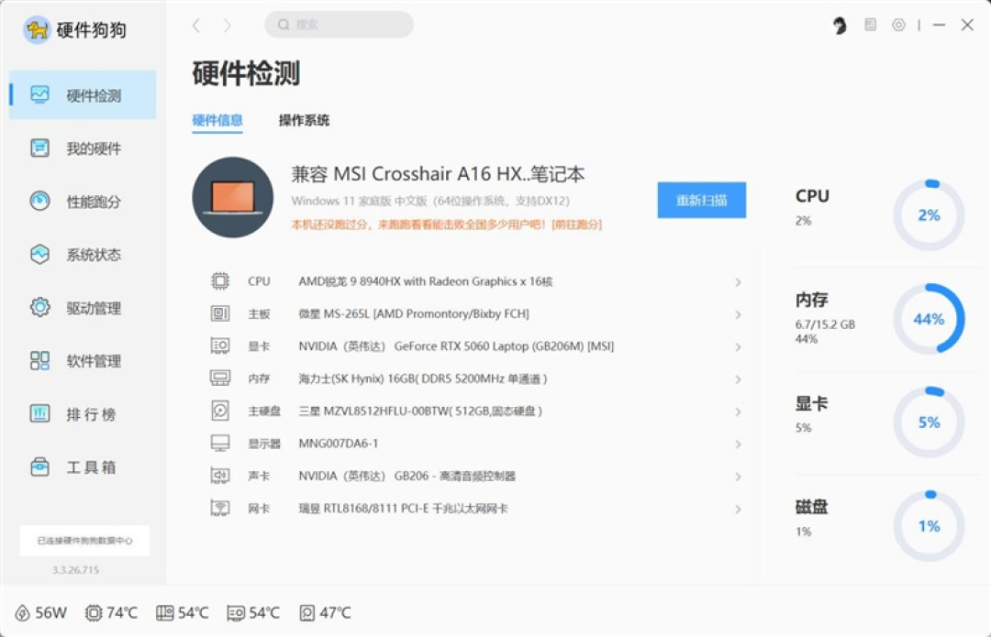Click the 三星 MZVL8512HFLU disk text
Image resolution: width=991 pixels, height=637 pixels.
click(420, 411)
